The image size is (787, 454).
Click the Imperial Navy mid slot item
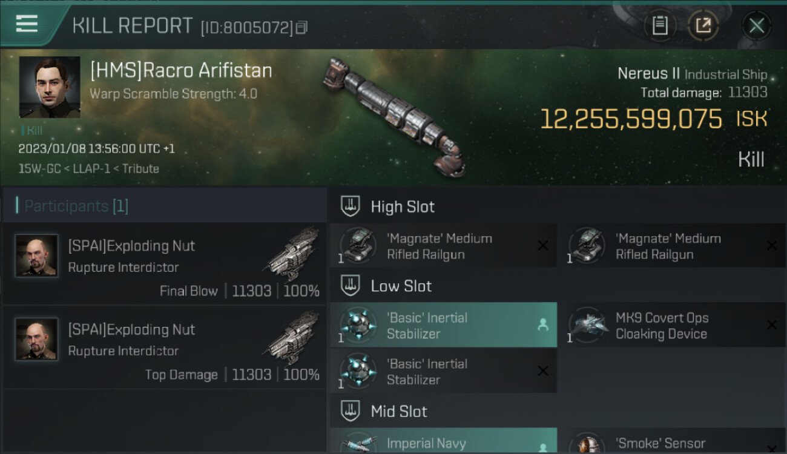click(x=443, y=442)
